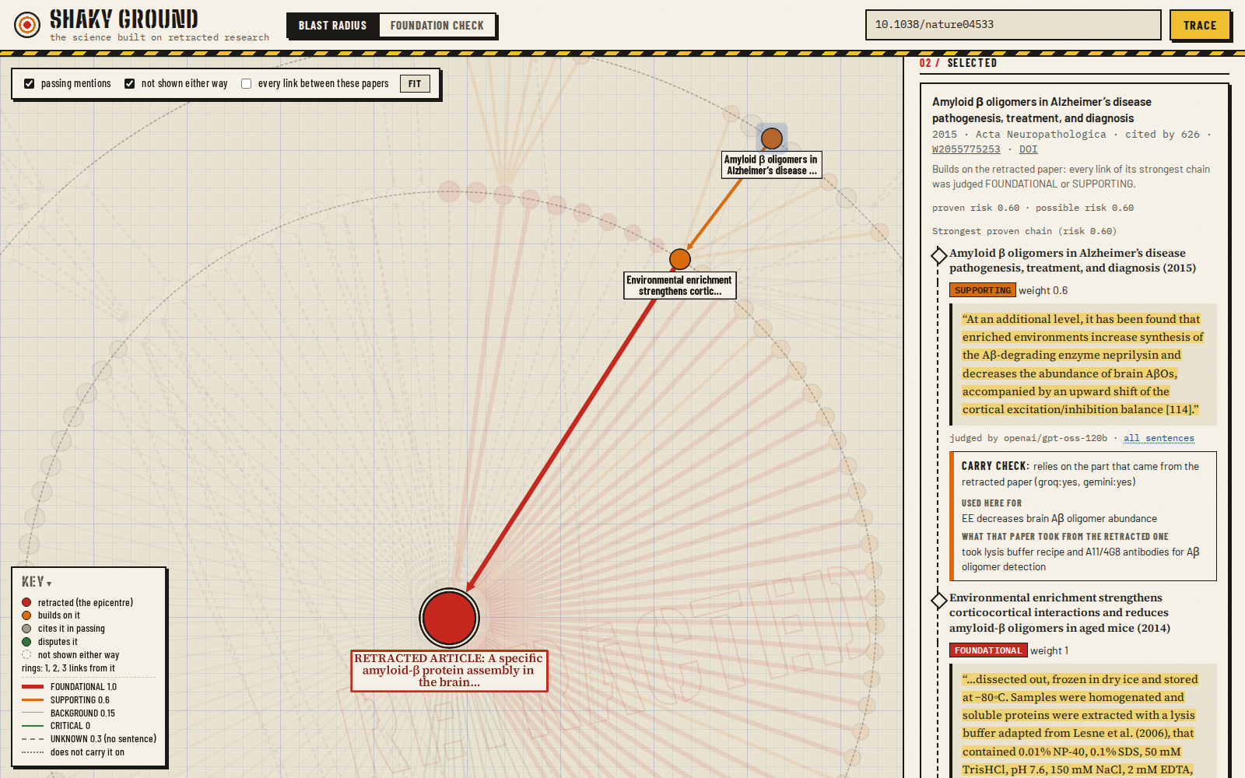The image size is (1245, 778).
Task: Click the Environmental enrichment chain entry title
Action: (x=1060, y=613)
